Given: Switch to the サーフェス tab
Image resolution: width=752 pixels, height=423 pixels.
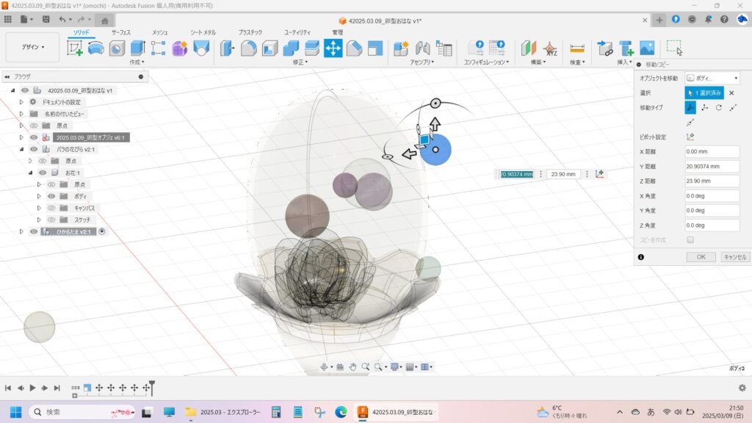Looking at the screenshot, I should pos(121,32).
